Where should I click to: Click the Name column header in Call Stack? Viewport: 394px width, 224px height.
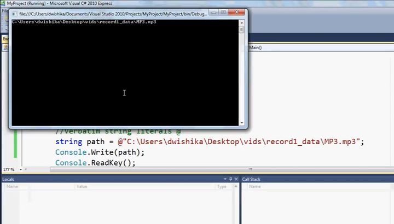(x=319, y=187)
